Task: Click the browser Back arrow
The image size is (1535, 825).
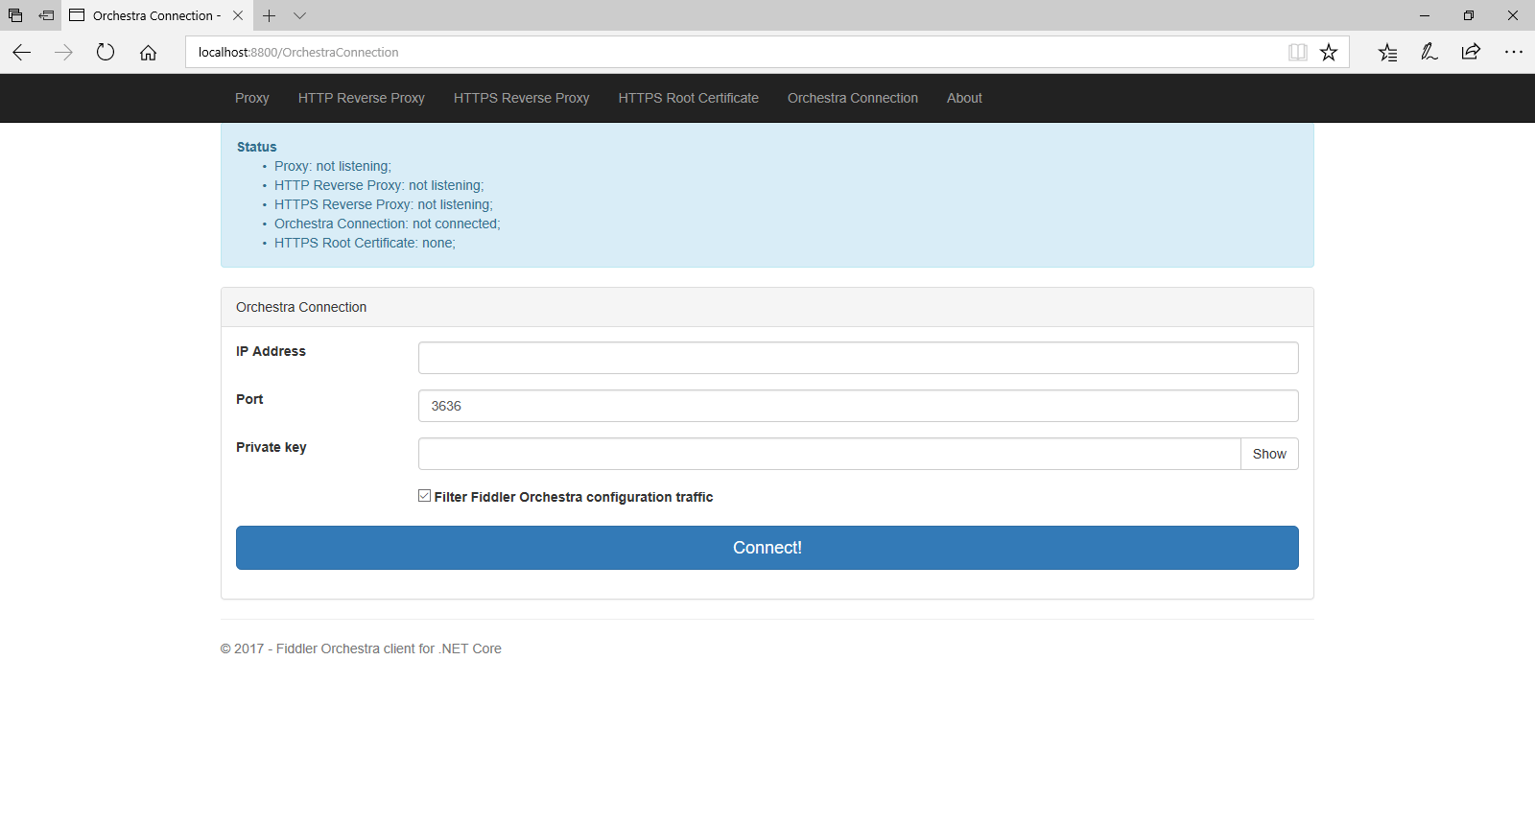Action: pos(22,53)
